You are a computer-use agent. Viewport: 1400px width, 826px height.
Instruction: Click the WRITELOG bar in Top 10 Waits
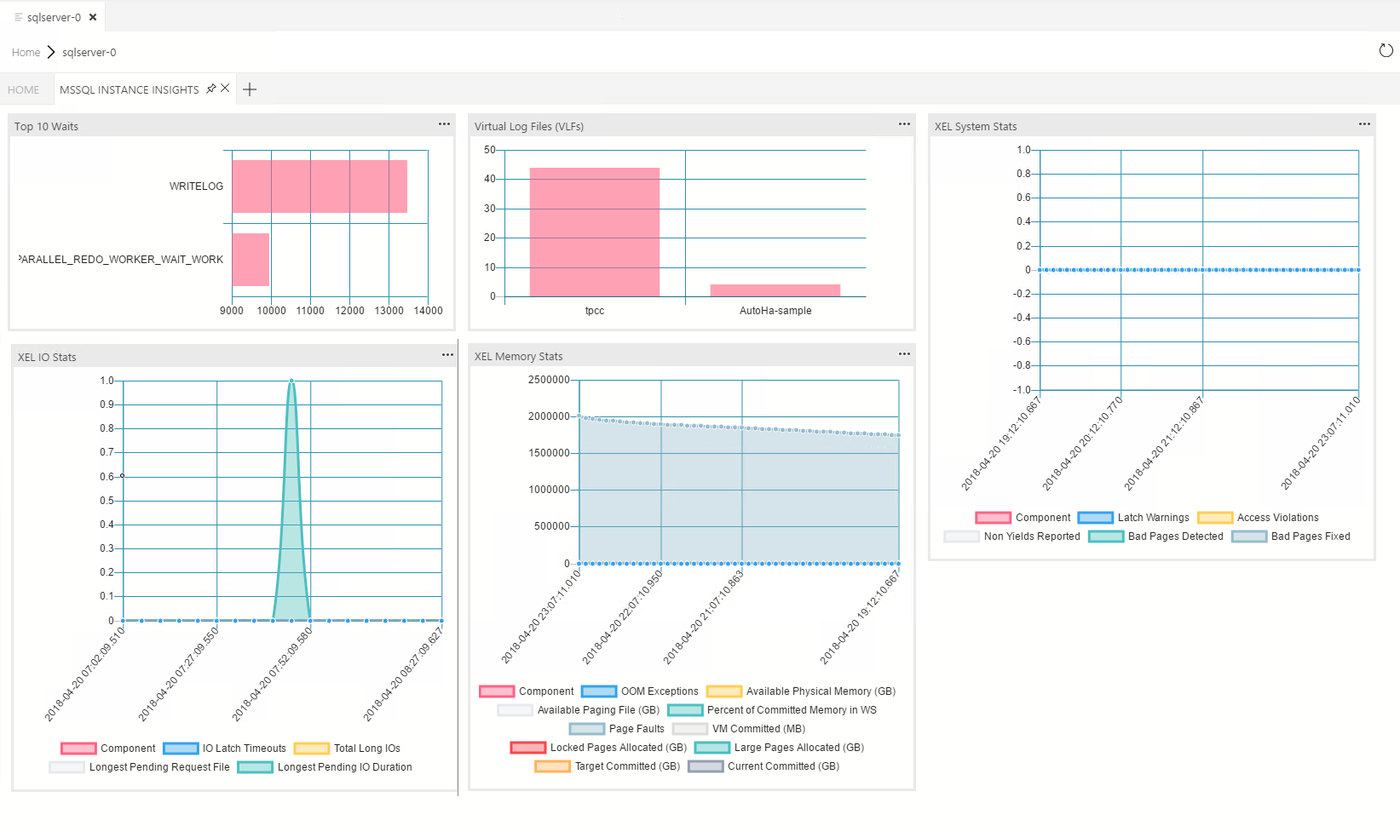(x=320, y=186)
